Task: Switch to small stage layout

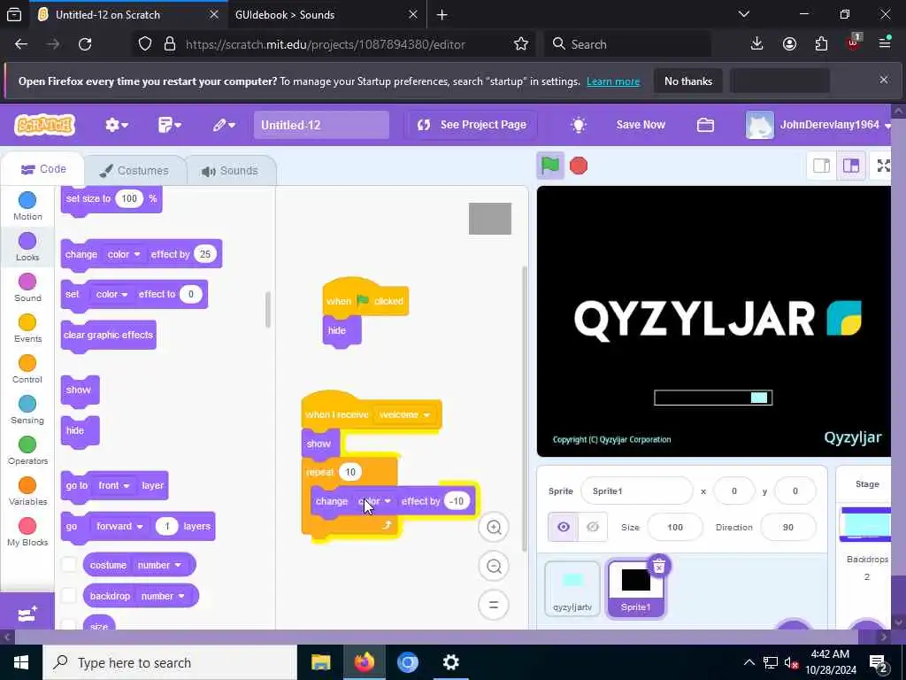Action: click(821, 166)
